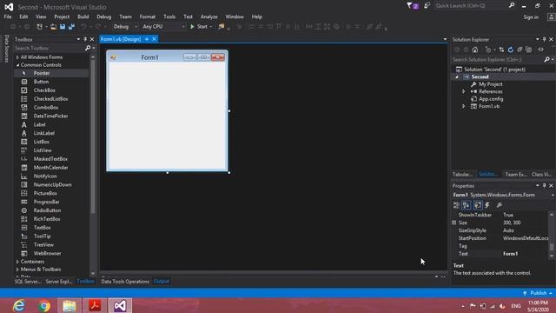Screen dimensions: 556x313
Task: Open Properties object selector dropdown
Action: click(553, 195)
